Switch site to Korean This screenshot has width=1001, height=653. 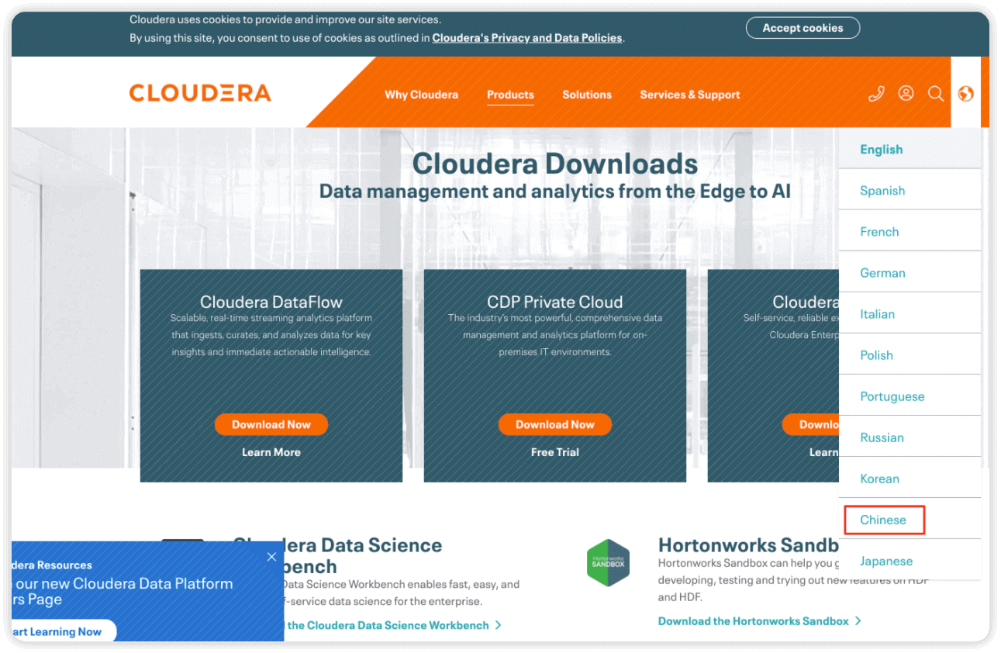click(x=910, y=478)
